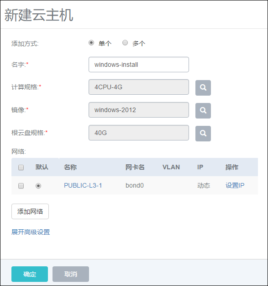This screenshot has width=268, height=286.
Task: Click the 网卡名 column header
Action: [135, 167]
